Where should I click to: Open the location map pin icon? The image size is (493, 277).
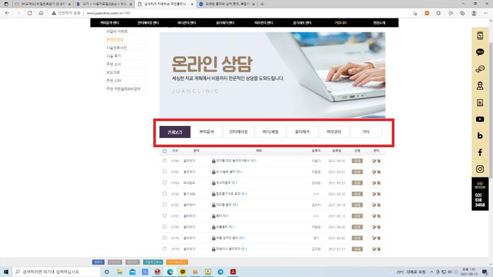coord(480,85)
